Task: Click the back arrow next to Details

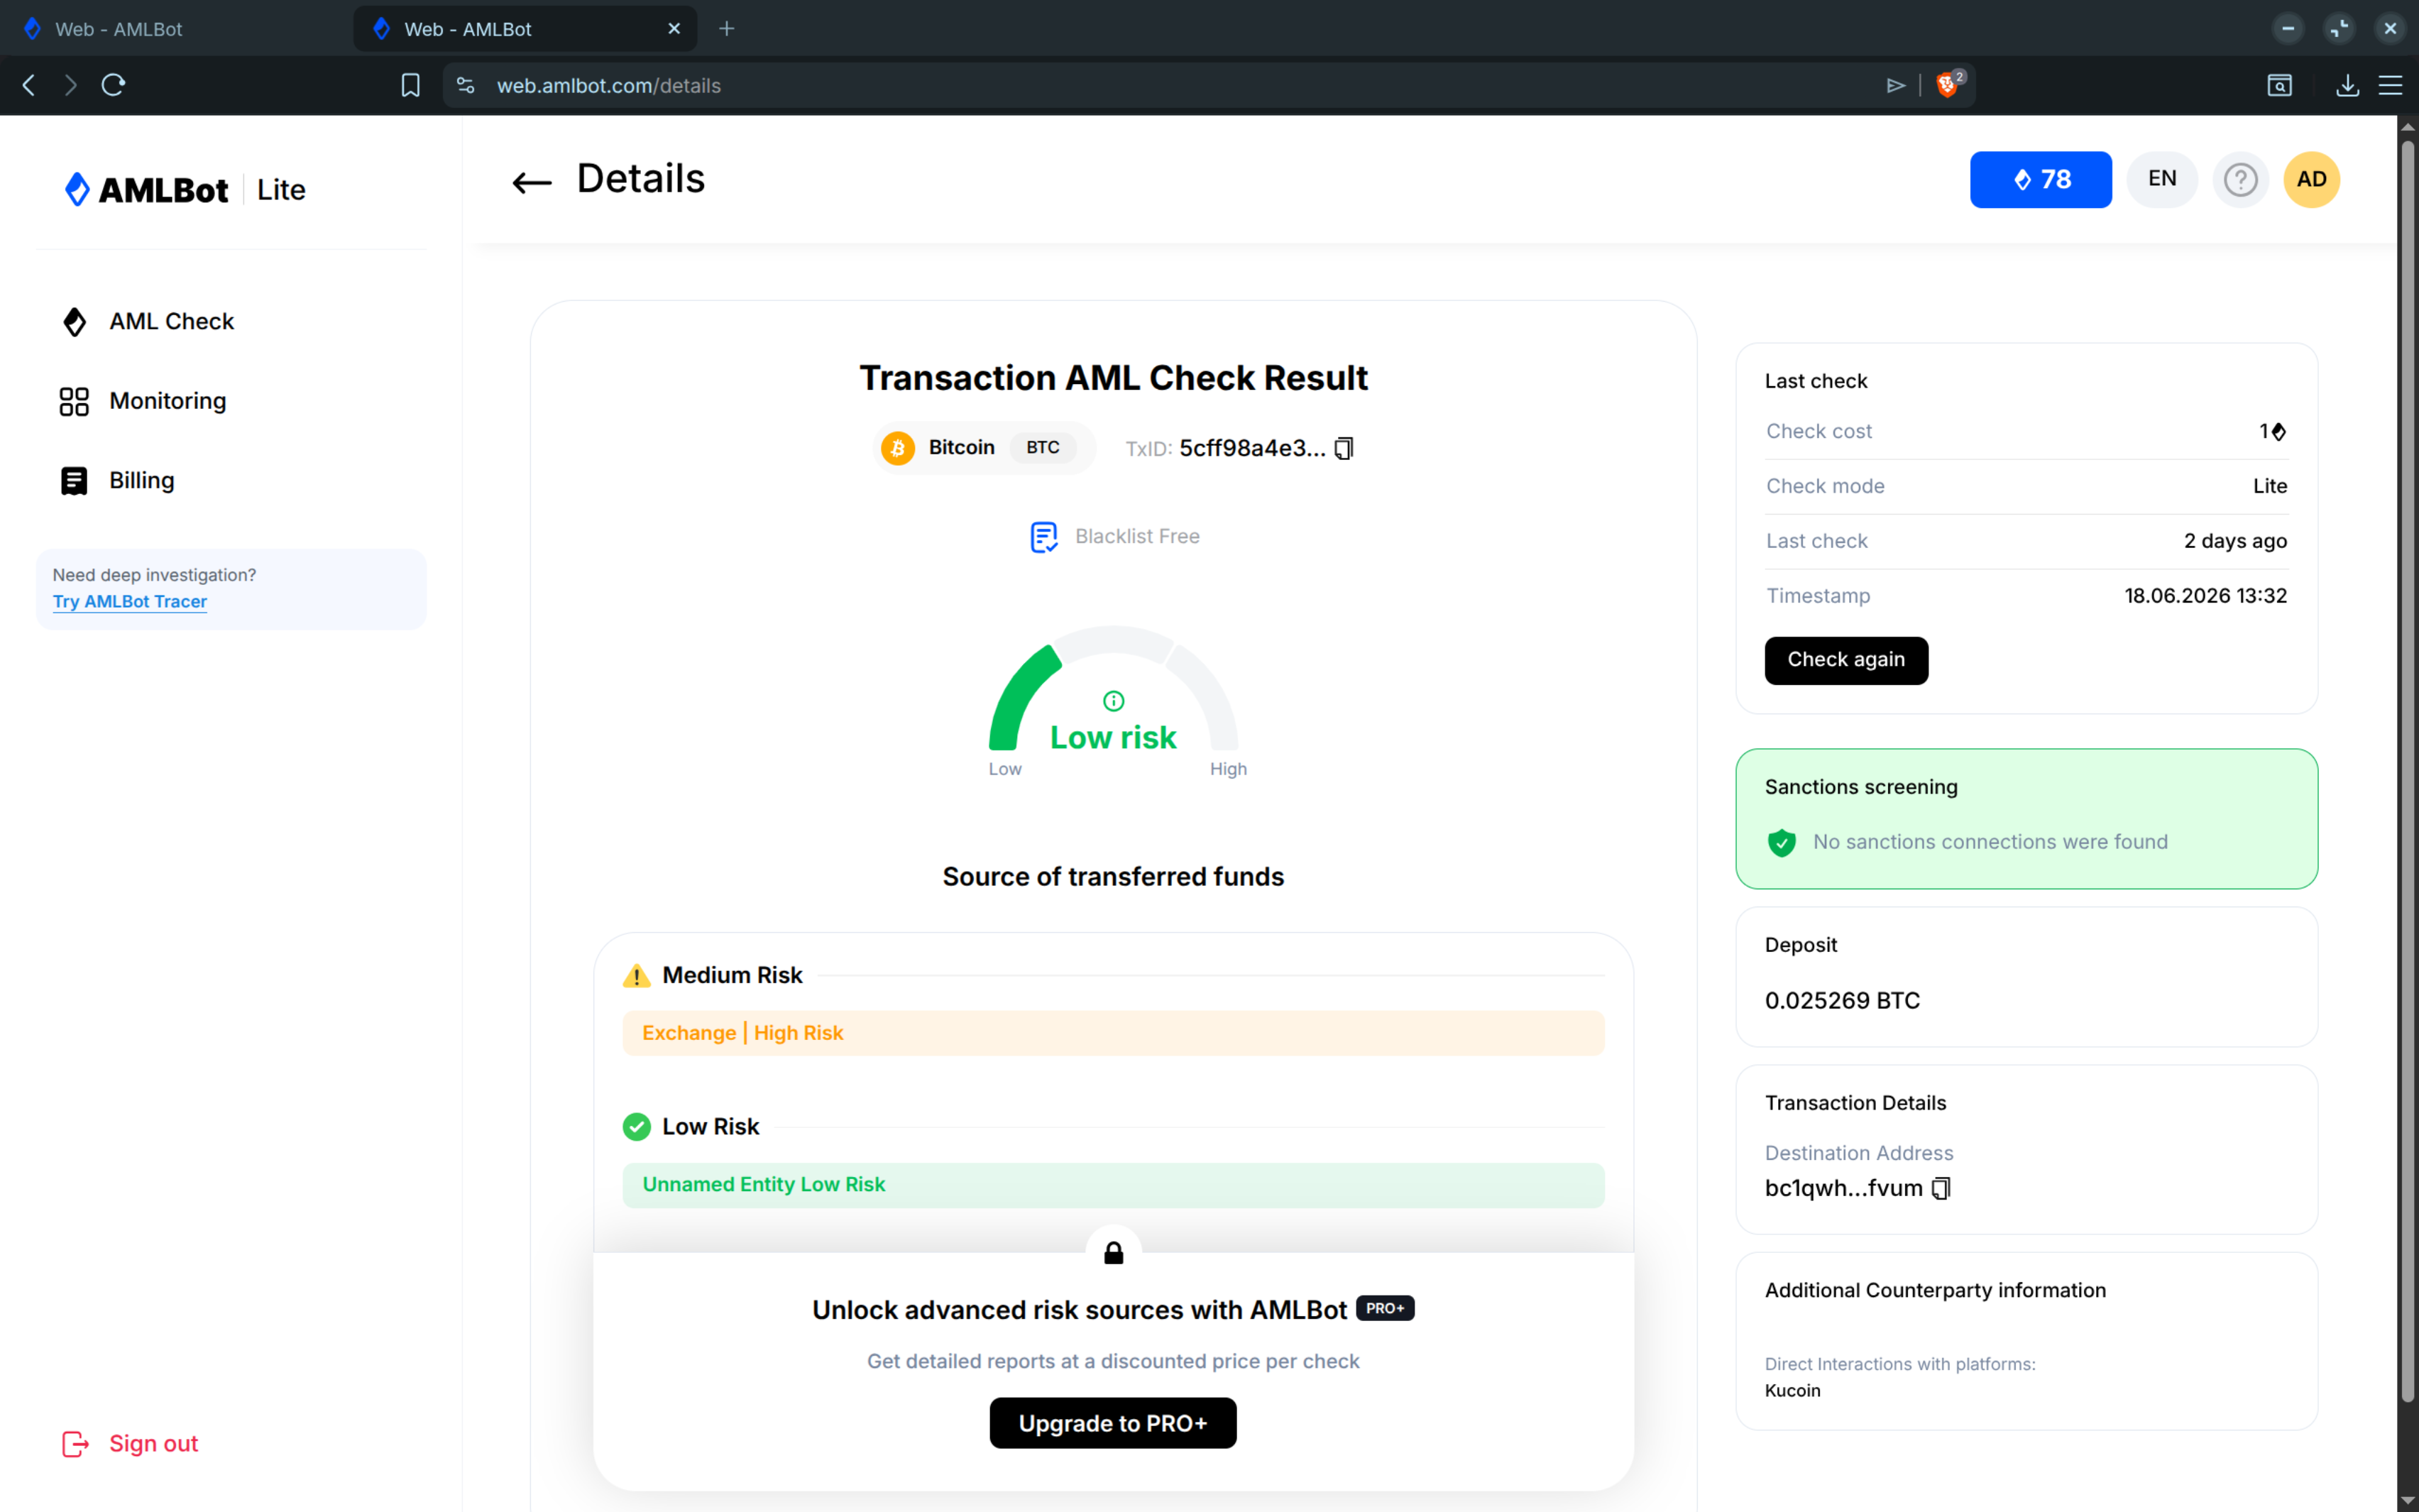Action: pos(532,182)
